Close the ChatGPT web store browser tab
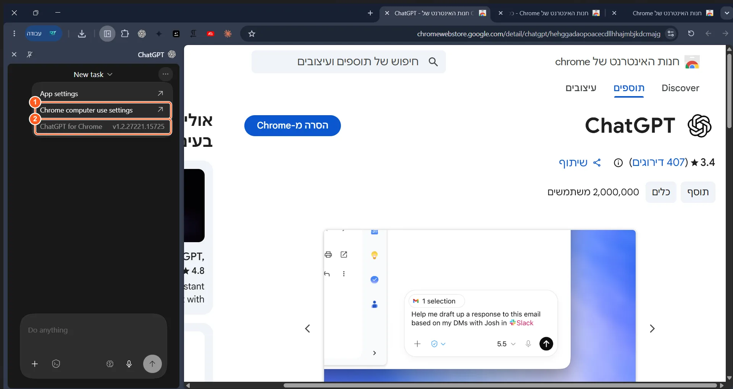 (x=387, y=13)
